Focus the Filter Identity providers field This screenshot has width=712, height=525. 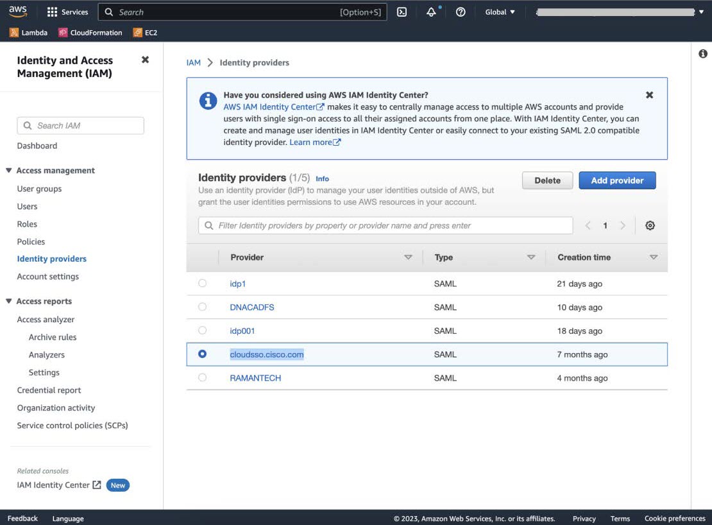coord(386,225)
